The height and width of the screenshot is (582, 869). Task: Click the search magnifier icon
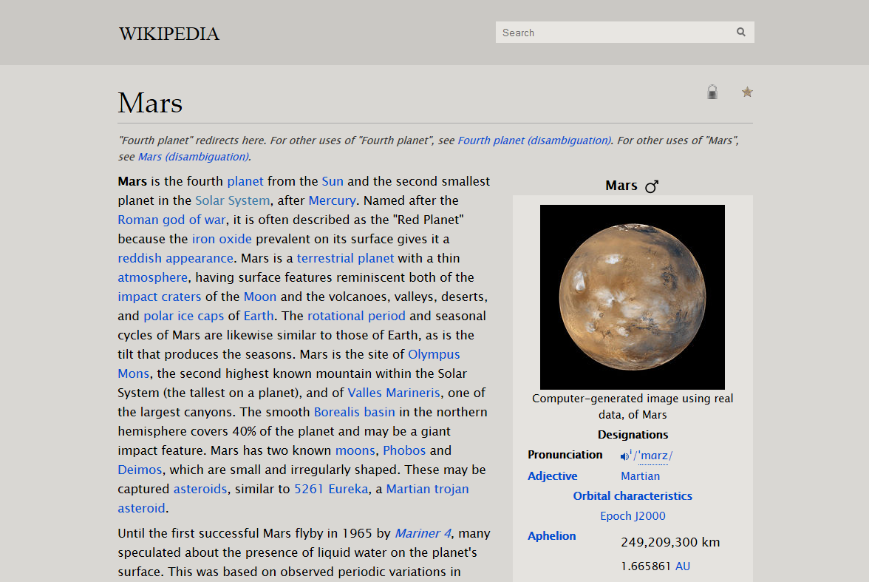coord(740,32)
